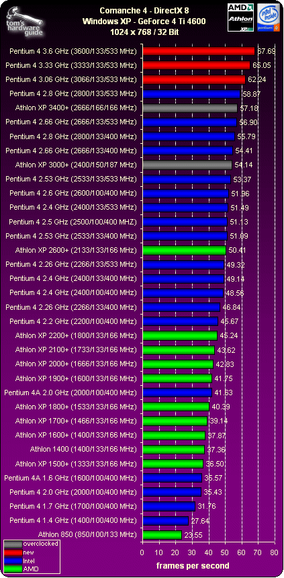Click the Pentium 4 3.6 GHz label
The height and width of the screenshot is (578, 284).
(x=73, y=51)
